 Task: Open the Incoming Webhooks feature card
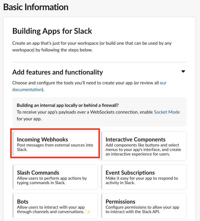(x=55, y=144)
